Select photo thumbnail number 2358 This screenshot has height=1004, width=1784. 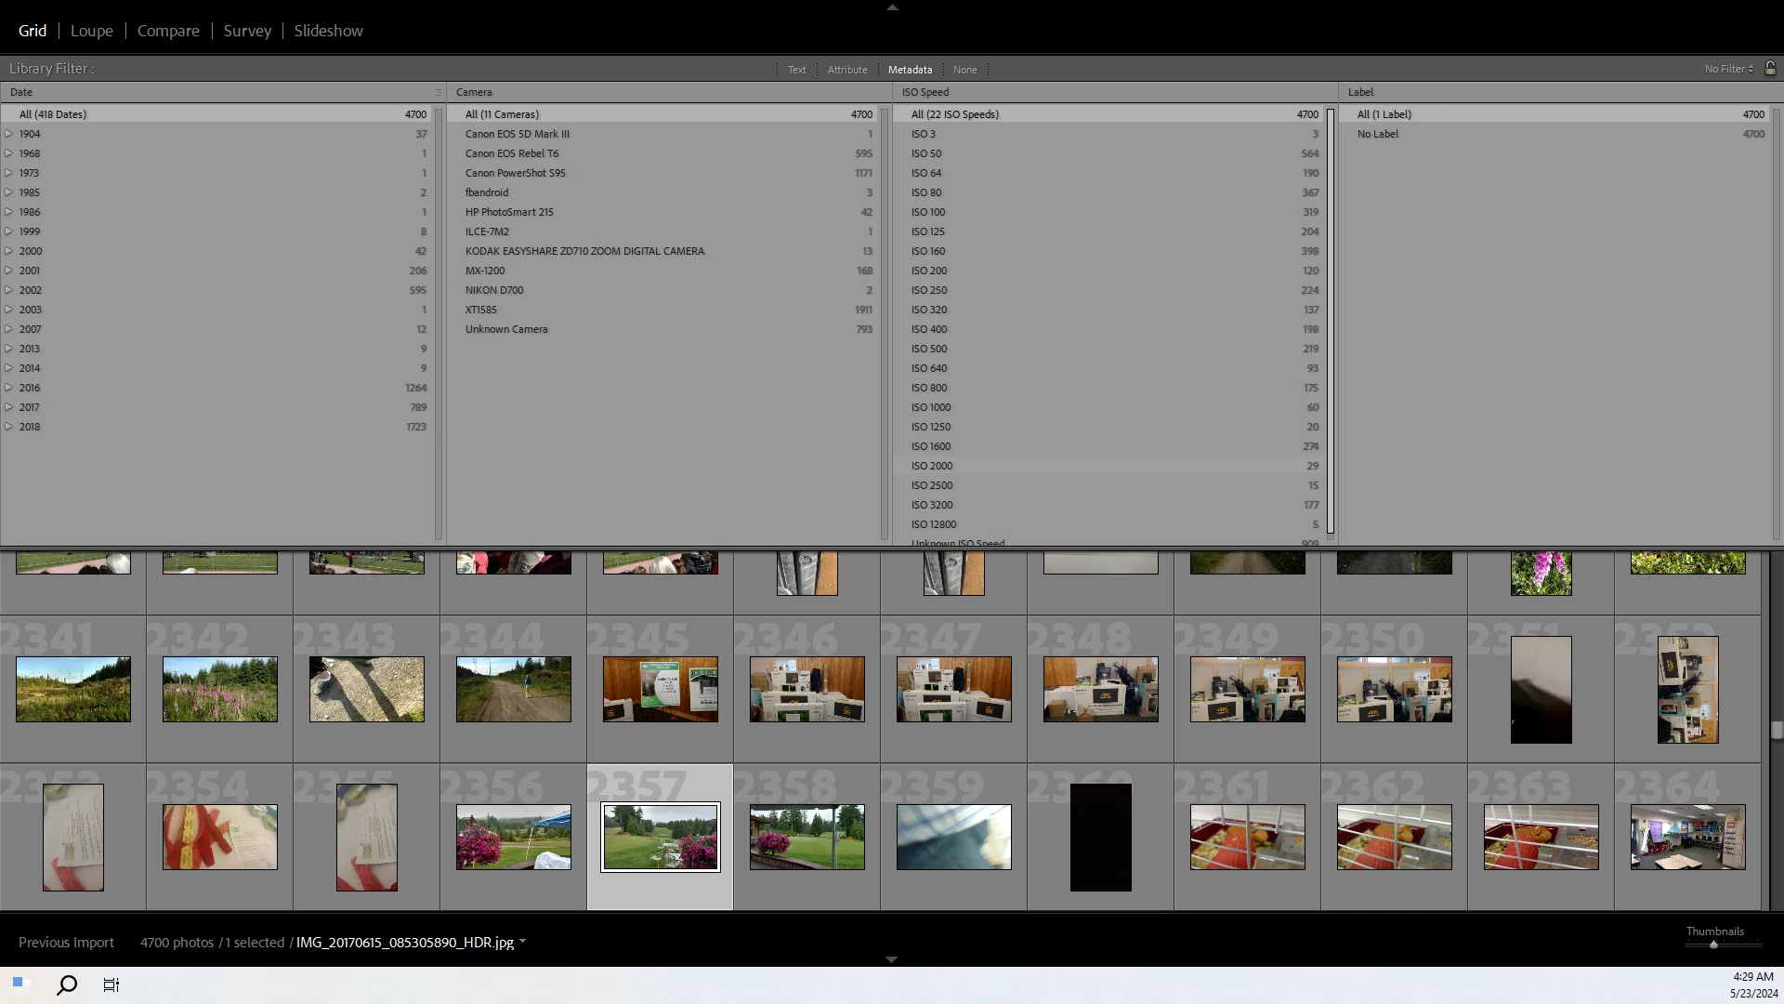coord(807,837)
